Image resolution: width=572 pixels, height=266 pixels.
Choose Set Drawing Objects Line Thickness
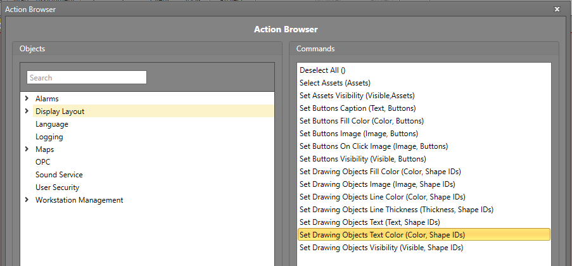[396, 210]
